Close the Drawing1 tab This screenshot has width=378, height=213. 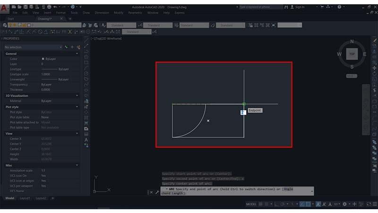pyautogui.click(x=61, y=18)
